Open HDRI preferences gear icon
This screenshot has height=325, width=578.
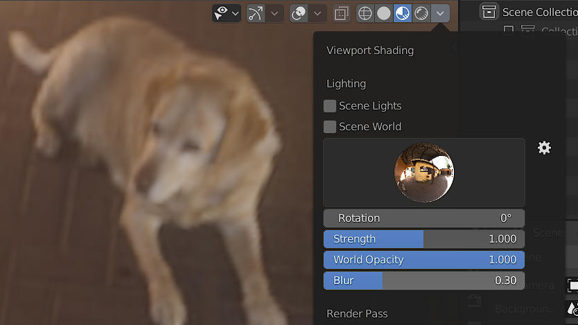(544, 148)
